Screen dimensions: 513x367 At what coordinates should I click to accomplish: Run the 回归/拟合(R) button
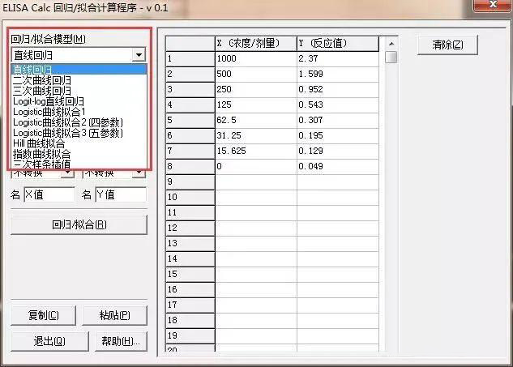click(79, 224)
